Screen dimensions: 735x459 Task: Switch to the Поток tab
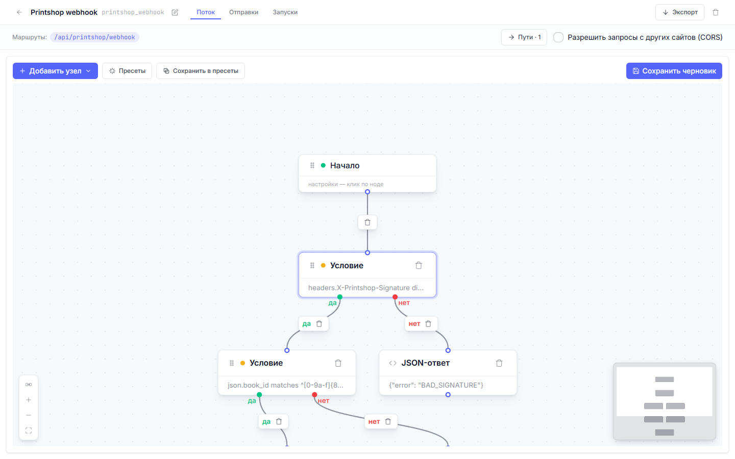[x=206, y=12]
